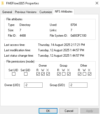
Task: Click the File attributes group label
Action: [14, 19]
